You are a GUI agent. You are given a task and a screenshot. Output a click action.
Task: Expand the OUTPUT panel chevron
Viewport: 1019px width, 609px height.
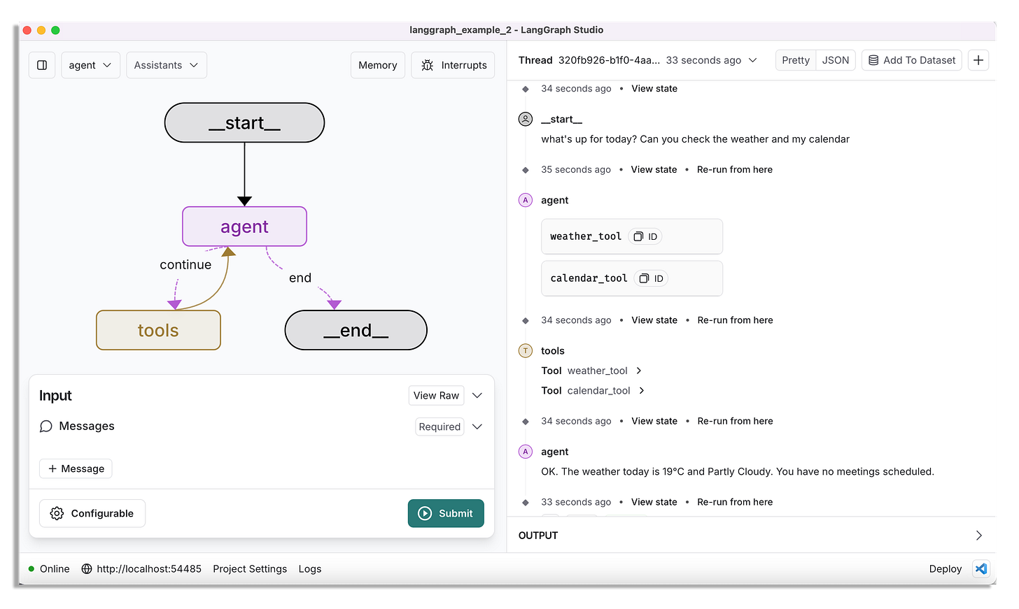978,535
